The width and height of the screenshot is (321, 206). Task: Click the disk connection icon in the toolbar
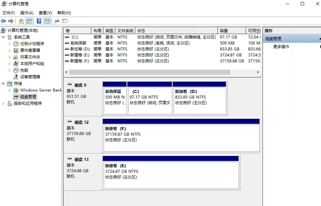57,21
